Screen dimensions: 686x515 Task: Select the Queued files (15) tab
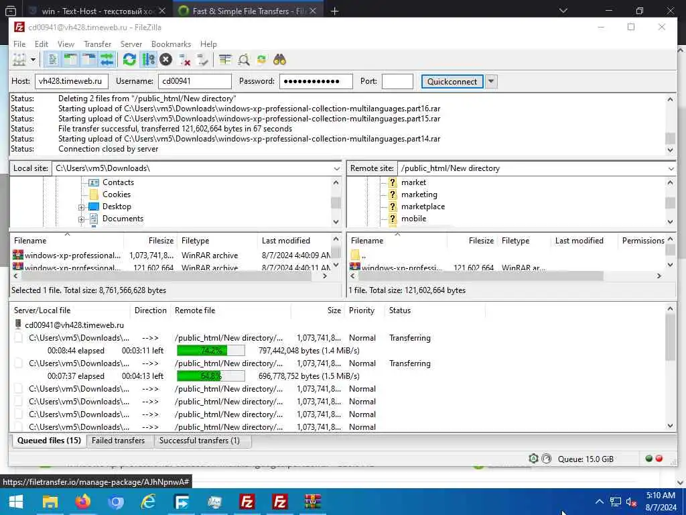point(49,441)
